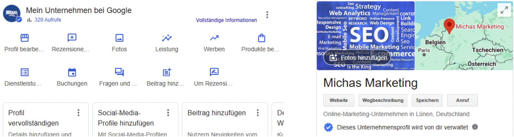Click the Anruf button
The image size is (514, 137).
pos(462,100)
